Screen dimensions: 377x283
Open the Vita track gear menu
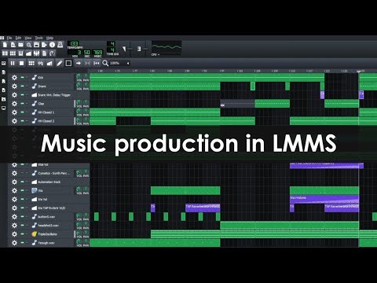click(x=14, y=190)
